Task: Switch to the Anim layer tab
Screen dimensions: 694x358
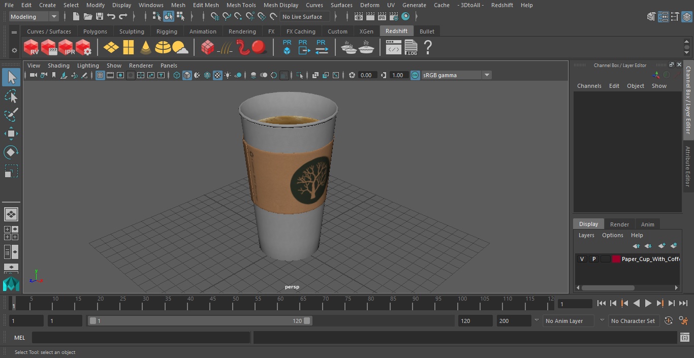Action: 647,224
